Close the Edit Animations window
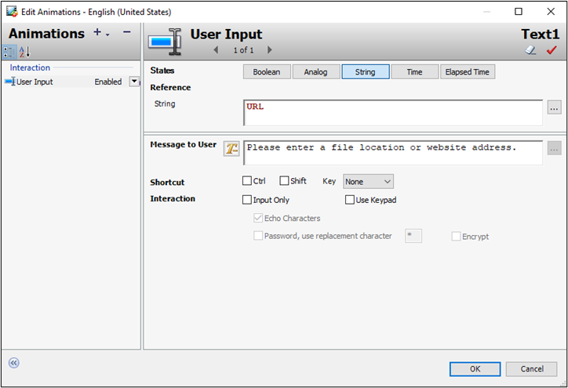568x388 pixels. coord(551,12)
